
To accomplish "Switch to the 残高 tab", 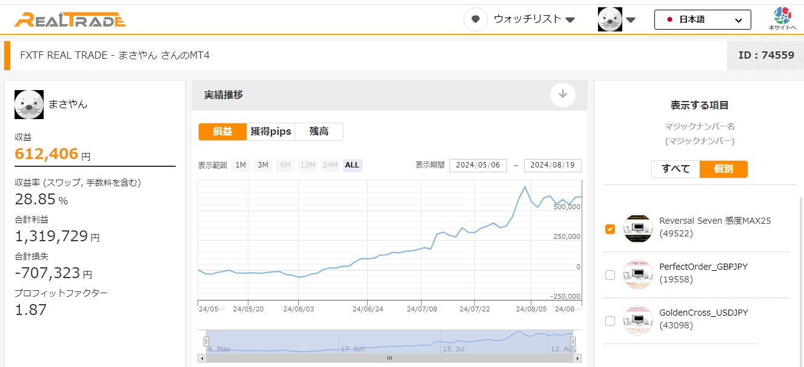I will click(319, 131).
